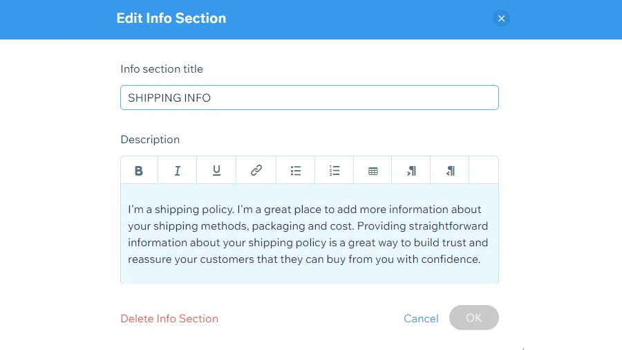Apply italic formatting to description text
This screenshot has height=350, width=622.
178,171
